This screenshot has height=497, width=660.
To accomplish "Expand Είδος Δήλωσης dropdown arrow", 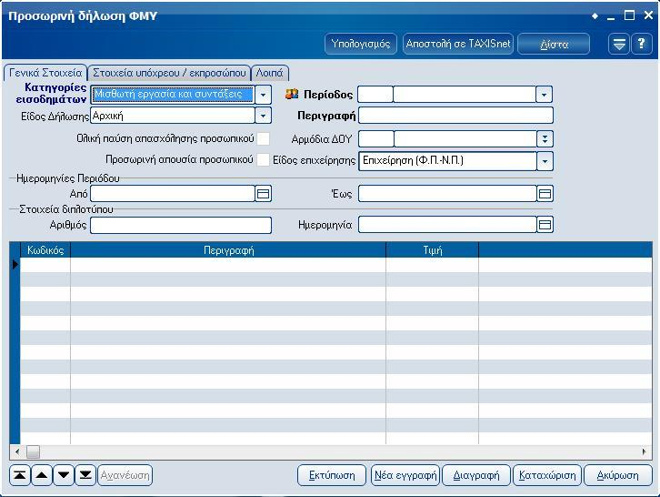I will [x=264, y=116].
